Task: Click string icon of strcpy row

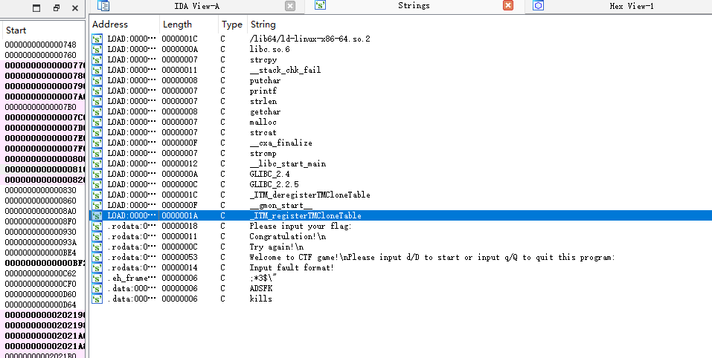Action: [x=97, y=60]
